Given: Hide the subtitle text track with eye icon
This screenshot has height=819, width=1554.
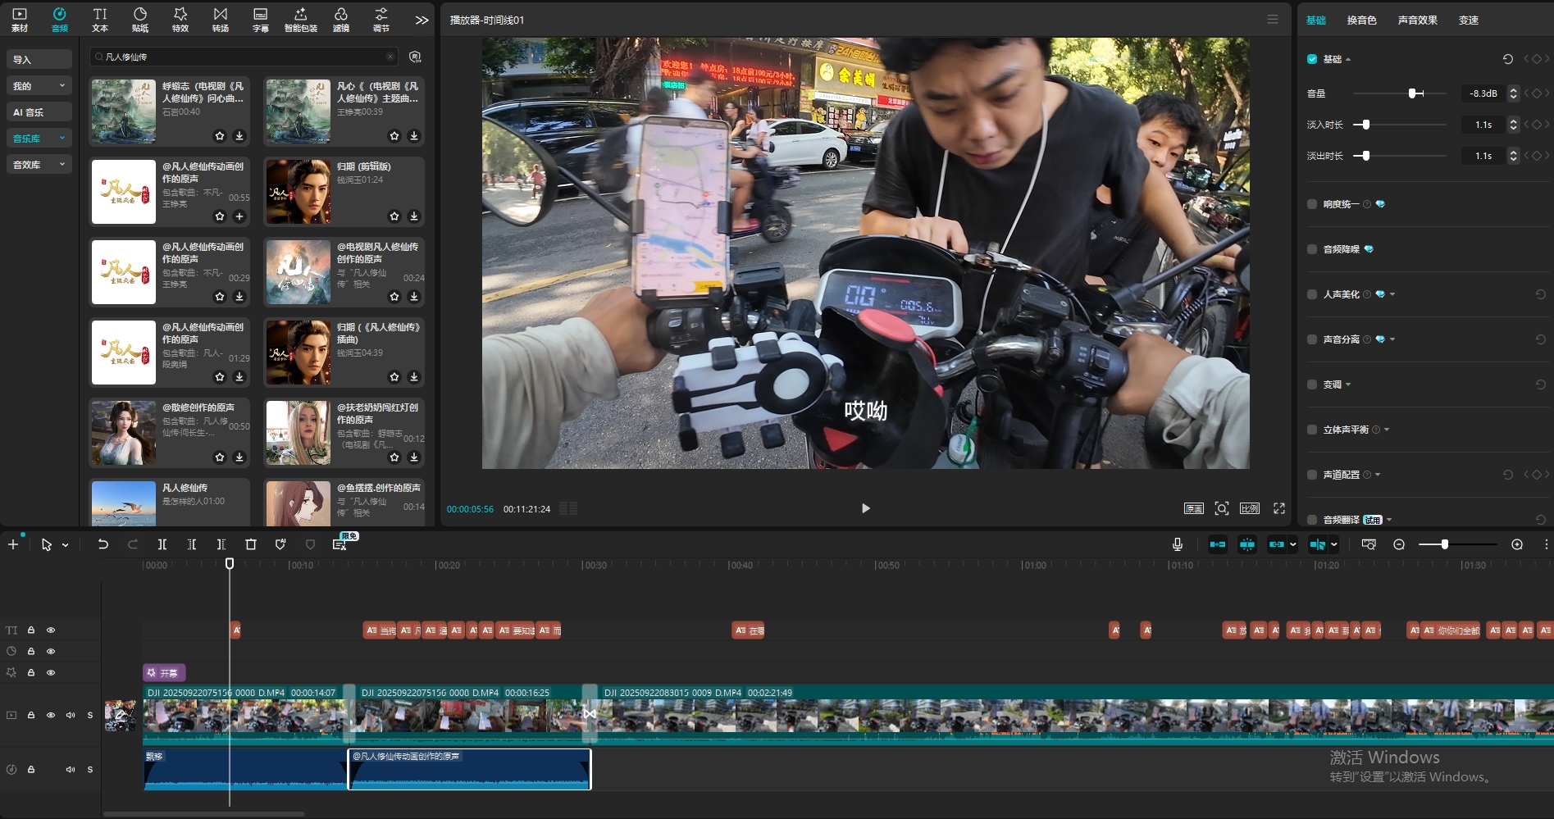Looking at the screenshot, I should (51, 630).
